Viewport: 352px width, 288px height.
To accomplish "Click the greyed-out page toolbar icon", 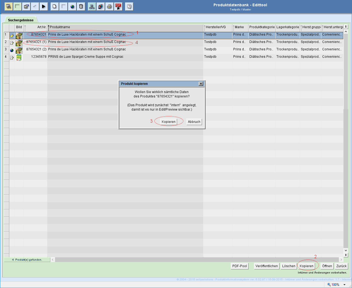I will coord(64,6).
